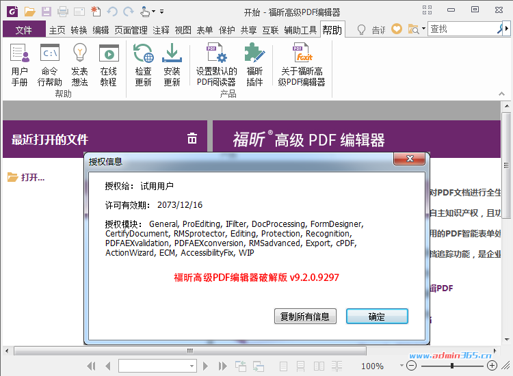Image resolution: width=513 pixels, height=376 pixels.
Task: Open 福昕插件 plugins
Action: [254, 65]
